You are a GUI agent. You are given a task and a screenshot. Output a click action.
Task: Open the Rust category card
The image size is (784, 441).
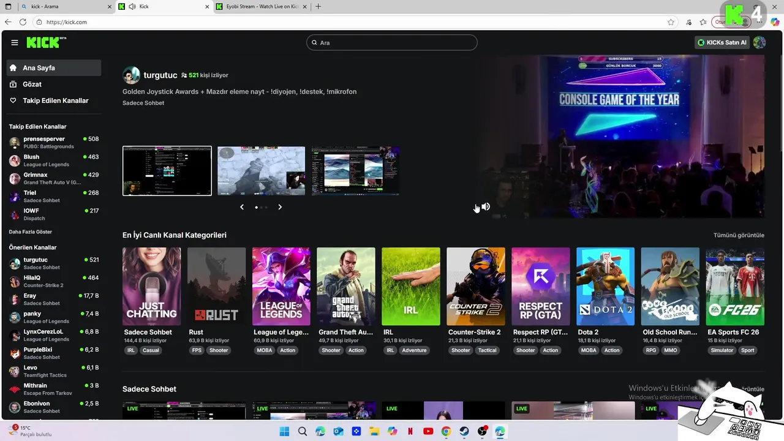[x=216, y=286]
